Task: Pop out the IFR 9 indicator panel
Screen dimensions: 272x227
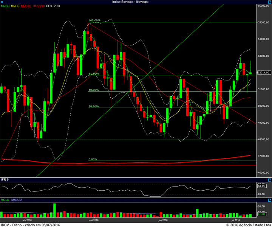Action: point(270,180)
